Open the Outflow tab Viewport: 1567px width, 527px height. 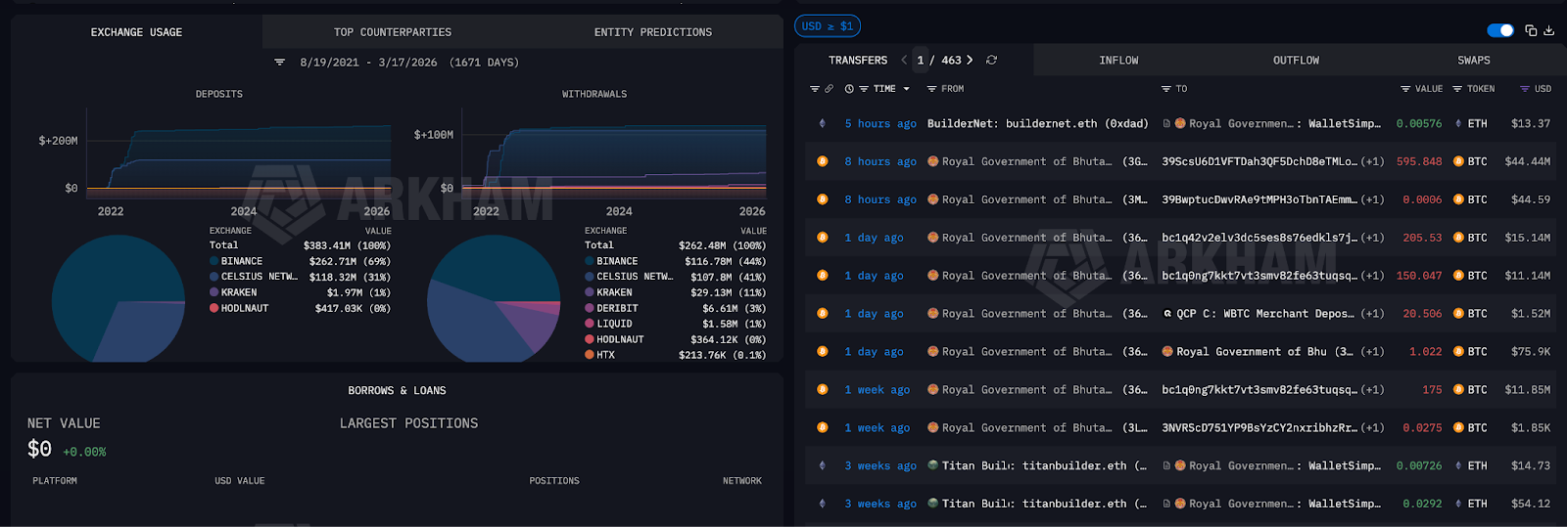pos(1296,61)
